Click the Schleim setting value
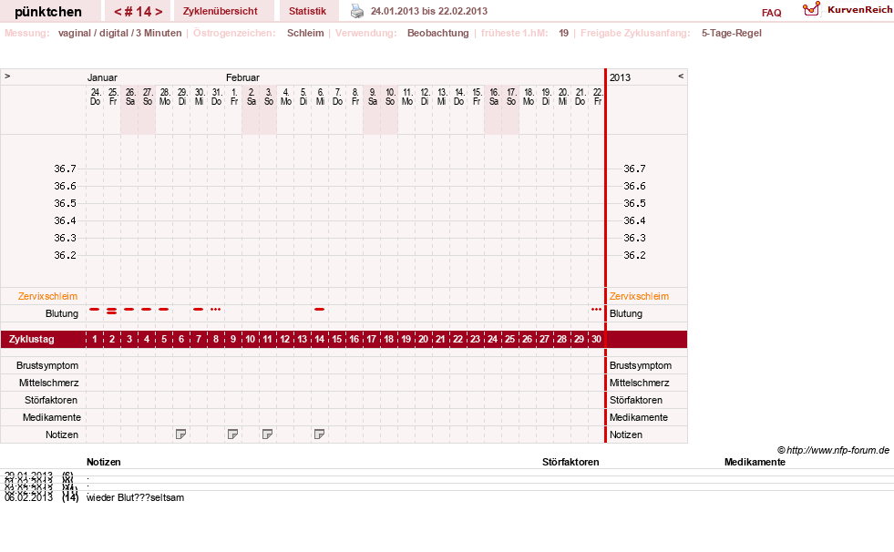Screen dimensions: 894x552 tap(305, 33)
